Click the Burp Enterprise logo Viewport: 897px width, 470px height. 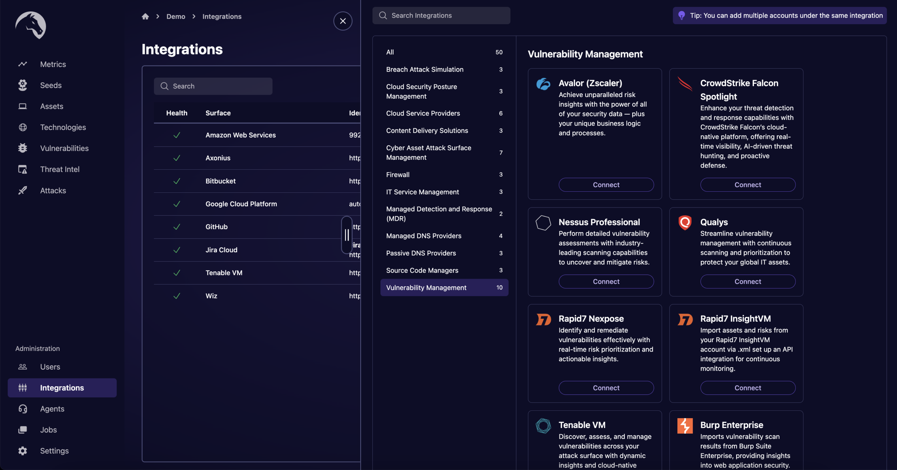point(685,426)
